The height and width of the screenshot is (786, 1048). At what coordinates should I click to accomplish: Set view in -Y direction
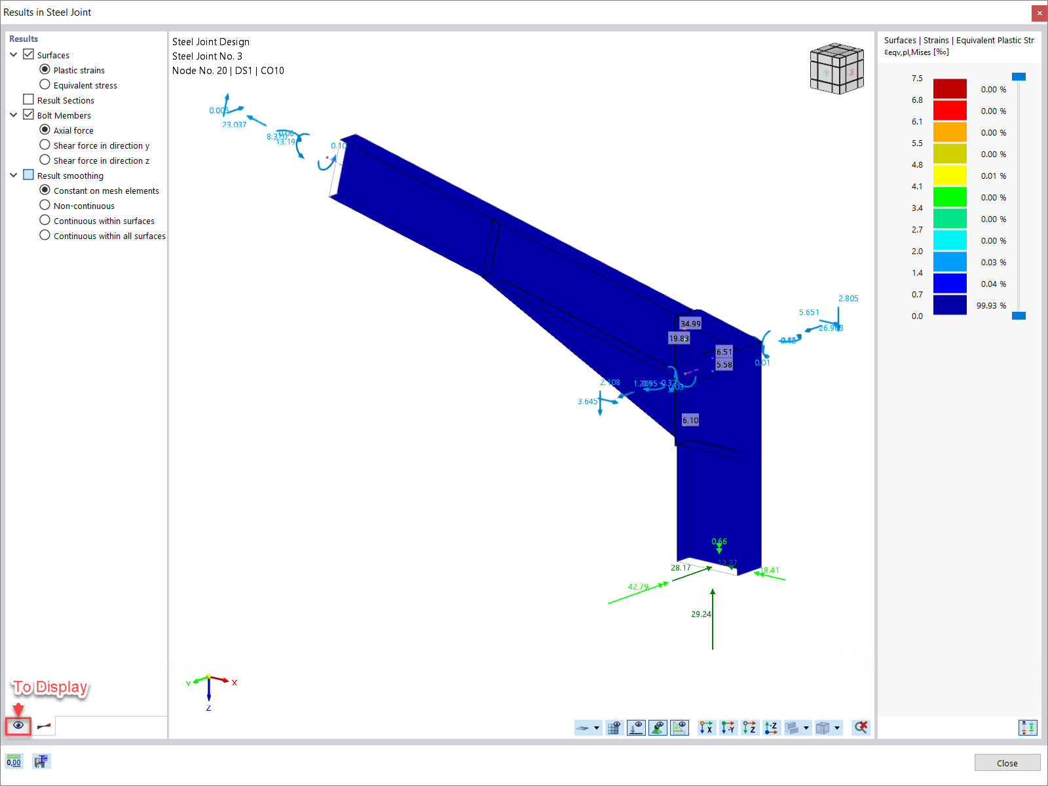pos(728,728)
